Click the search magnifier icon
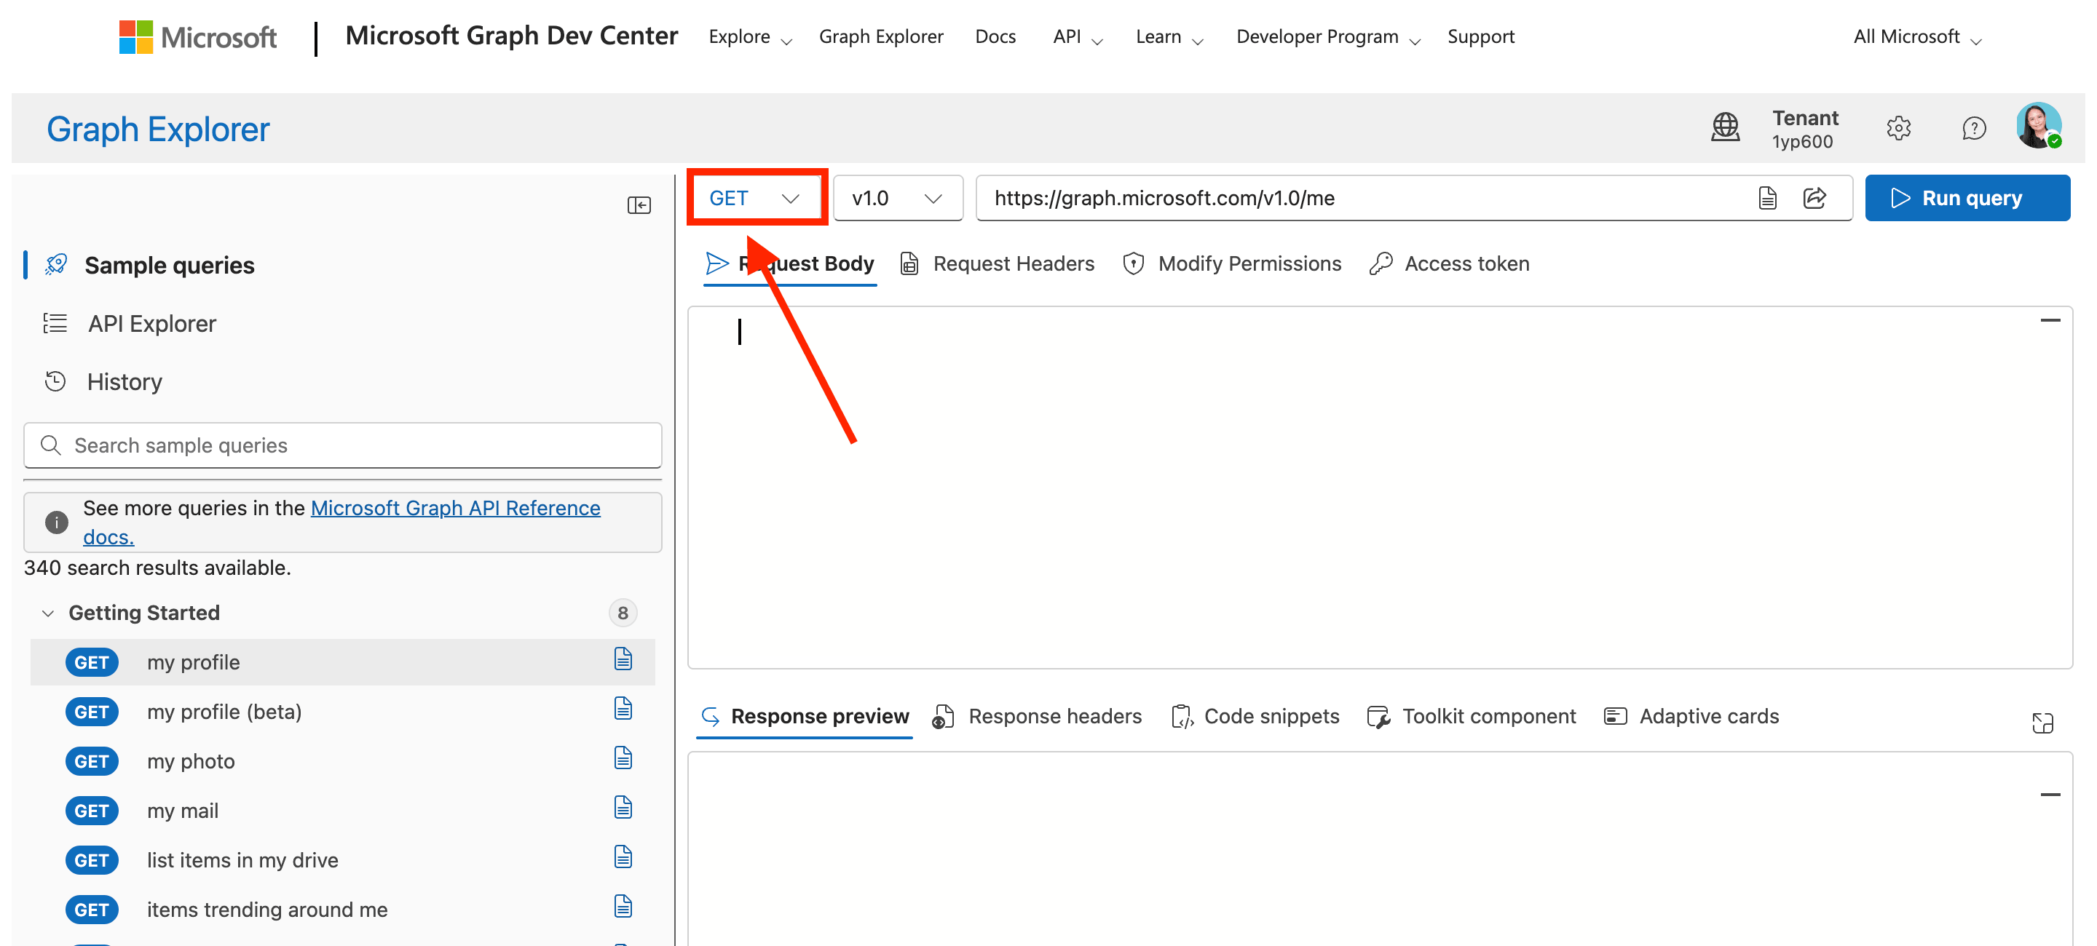The image size is (2097, 946). (x=50, y=445)
